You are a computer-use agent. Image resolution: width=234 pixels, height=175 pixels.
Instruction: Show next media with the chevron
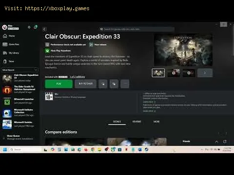[x=205, y=73]
